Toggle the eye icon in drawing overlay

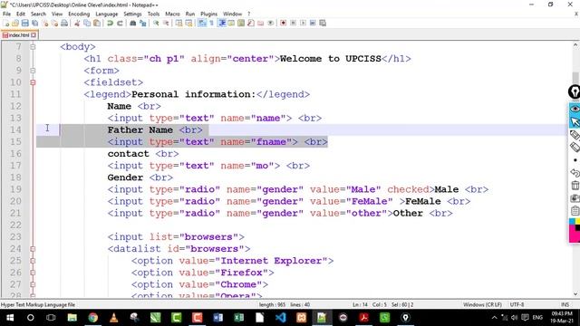[575, 109]
